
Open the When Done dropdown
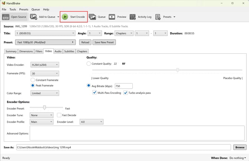tap(238, 158)
